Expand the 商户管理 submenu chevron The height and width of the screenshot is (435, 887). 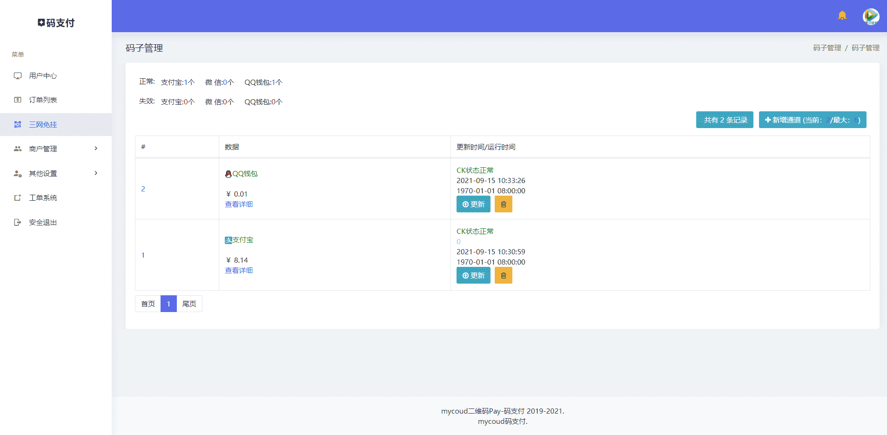tap(96, 149)
